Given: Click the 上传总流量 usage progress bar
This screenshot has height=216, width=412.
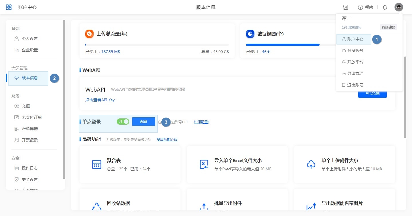Looking at the screenshot, I should [x=157, y=45].
